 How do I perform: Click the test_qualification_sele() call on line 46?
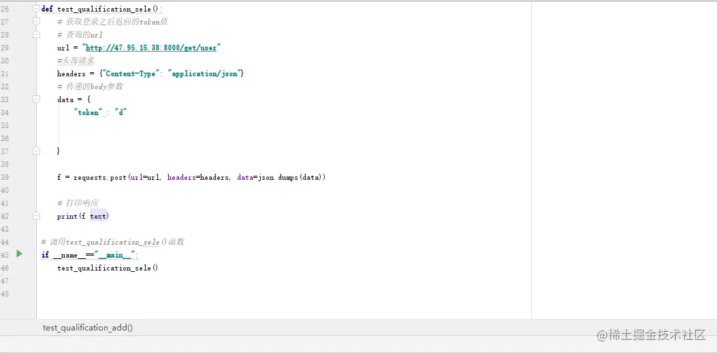point(108,267)
